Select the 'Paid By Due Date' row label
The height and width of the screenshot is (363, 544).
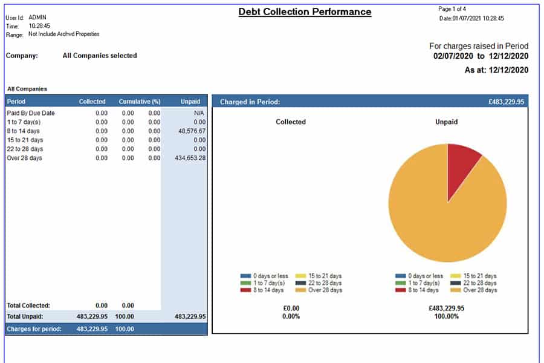coord(31,113)
